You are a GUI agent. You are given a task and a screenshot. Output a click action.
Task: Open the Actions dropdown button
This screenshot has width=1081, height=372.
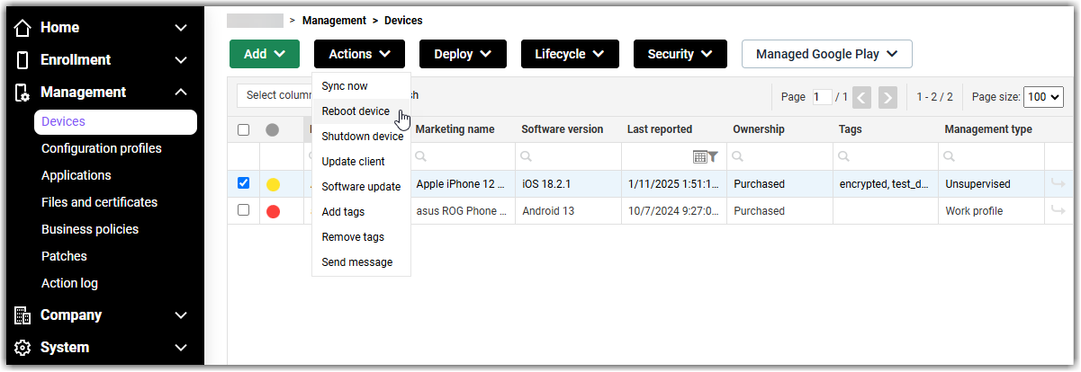click(359, 54)
